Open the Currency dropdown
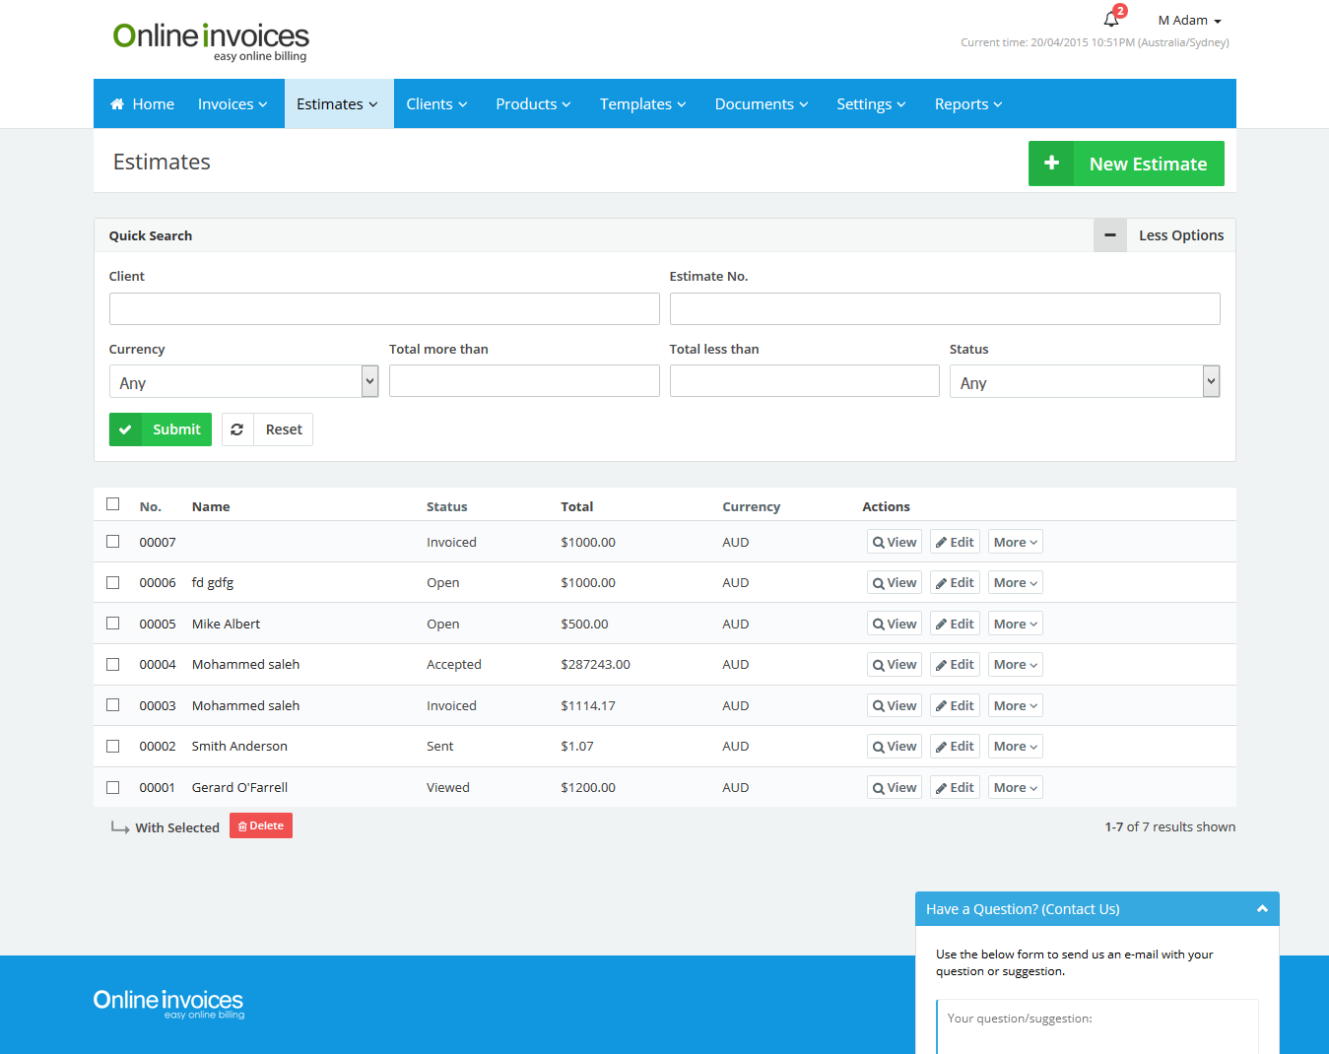Screen dimensions: 1329x1054 pyautogui.click(x=243, y=382)
